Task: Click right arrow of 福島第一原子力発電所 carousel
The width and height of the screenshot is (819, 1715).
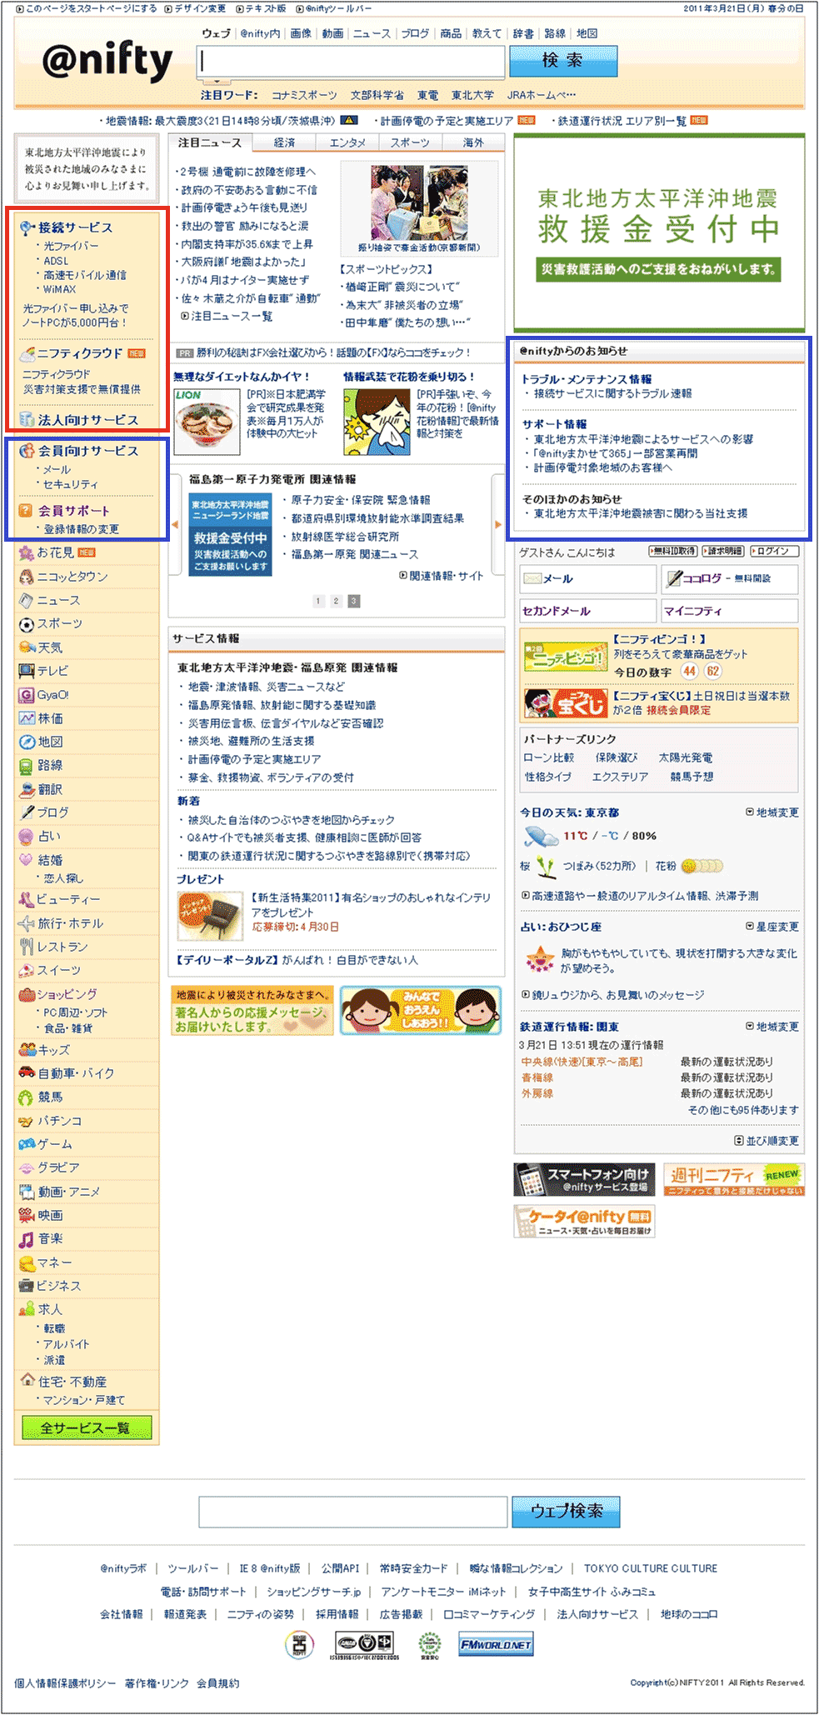Action: pos(498,525)
